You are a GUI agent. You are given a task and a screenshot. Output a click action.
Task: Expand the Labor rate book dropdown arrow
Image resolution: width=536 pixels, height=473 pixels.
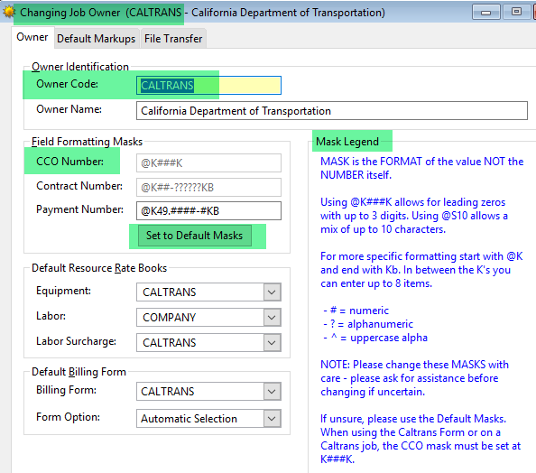point(273,318)
